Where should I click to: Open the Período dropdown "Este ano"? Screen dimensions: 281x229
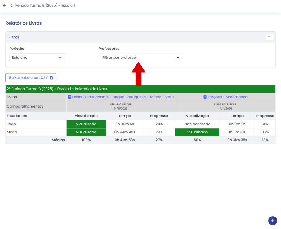click(x=37, y=58)
